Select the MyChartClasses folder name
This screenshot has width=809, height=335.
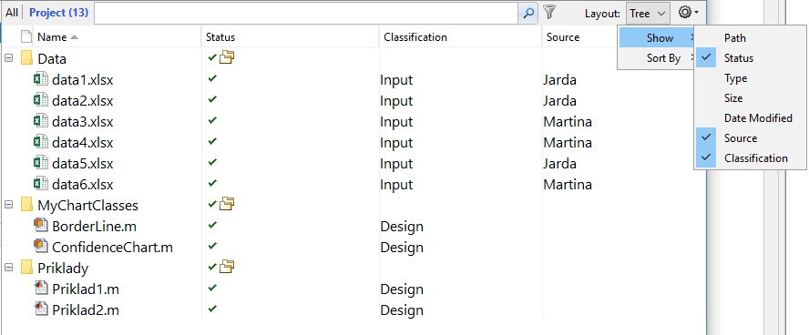[x=88, y=206]
